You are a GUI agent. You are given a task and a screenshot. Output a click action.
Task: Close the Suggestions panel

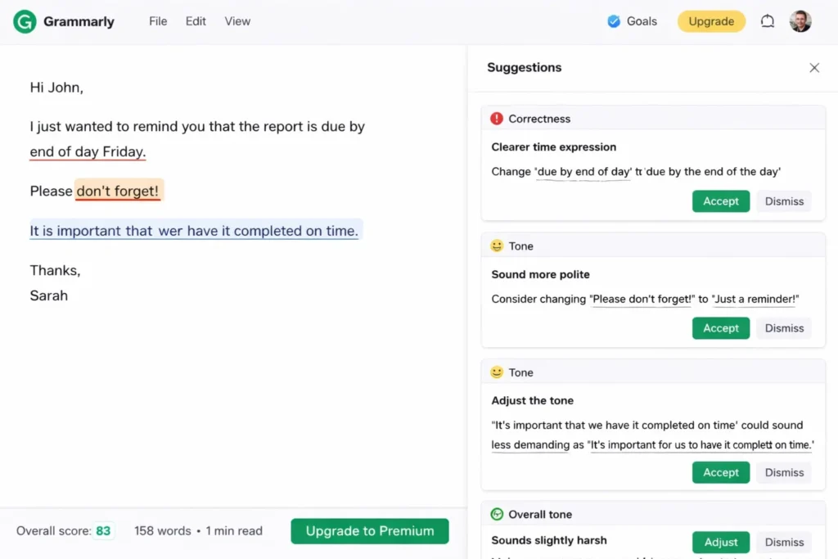[814, 68]
